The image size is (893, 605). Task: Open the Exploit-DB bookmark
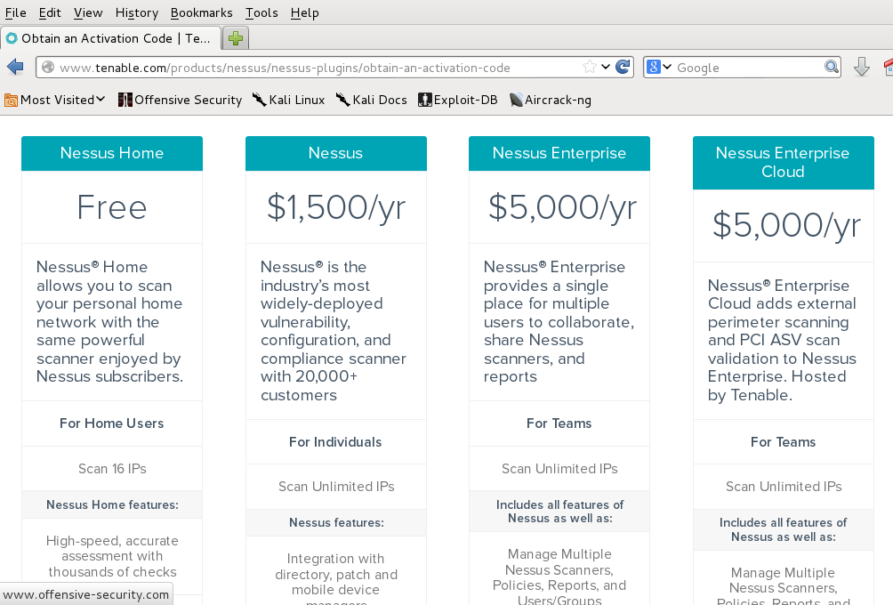(458, 100)
